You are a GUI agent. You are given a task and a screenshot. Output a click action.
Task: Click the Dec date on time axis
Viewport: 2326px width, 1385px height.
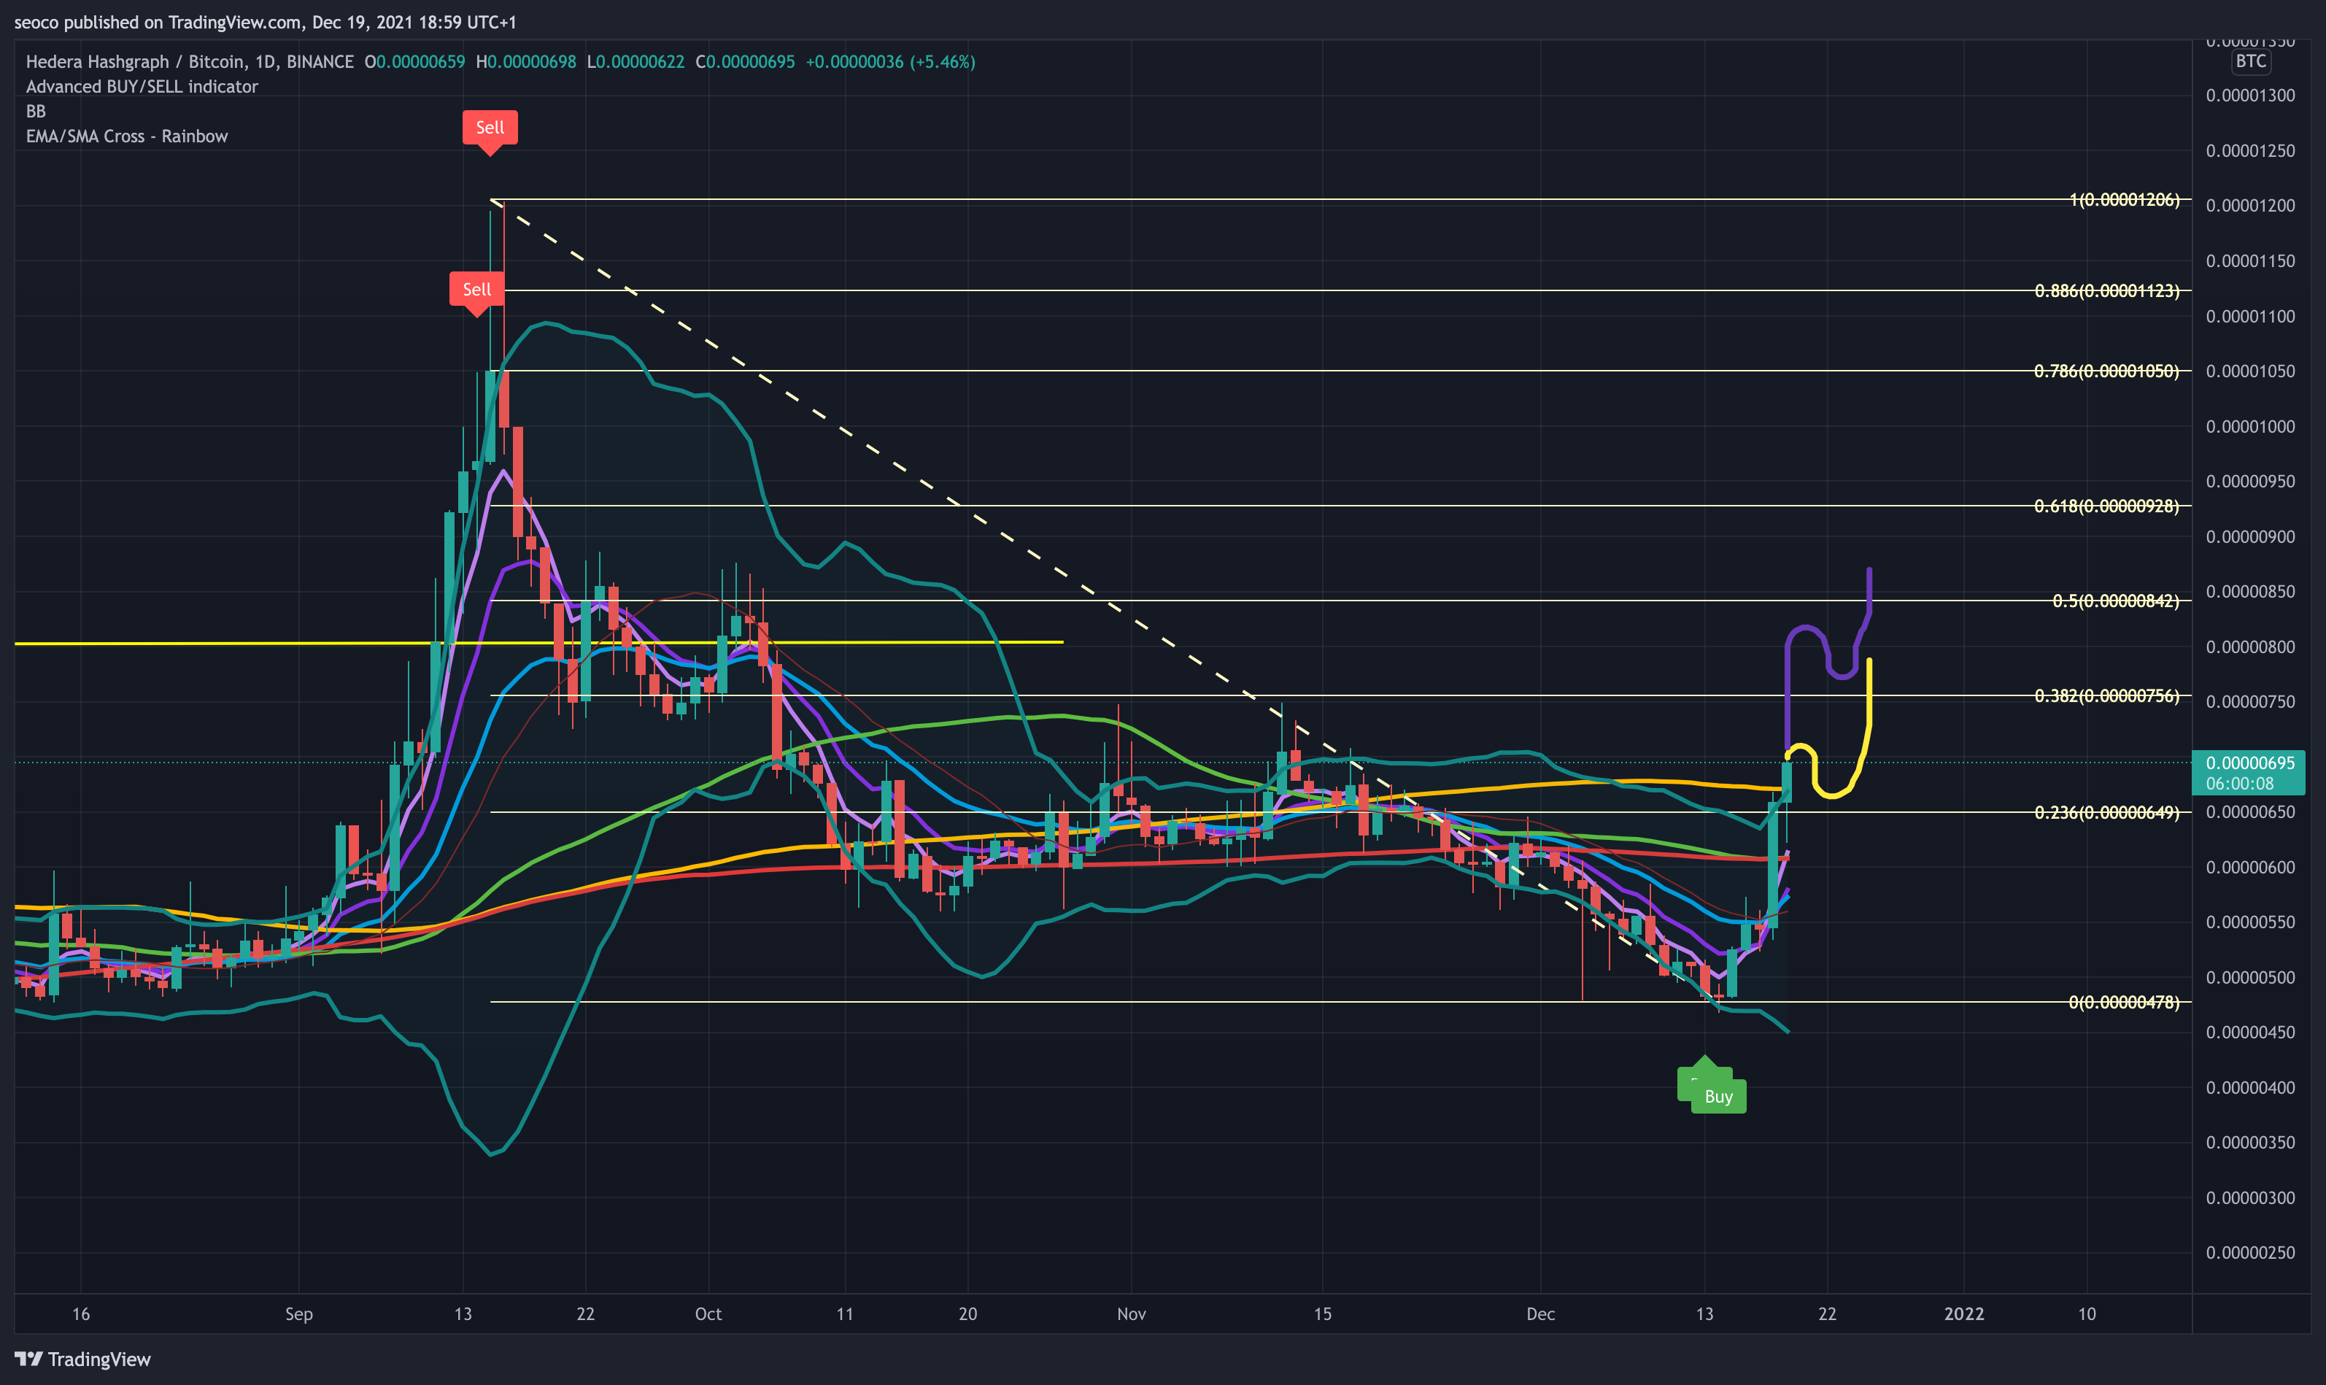1540,1314
